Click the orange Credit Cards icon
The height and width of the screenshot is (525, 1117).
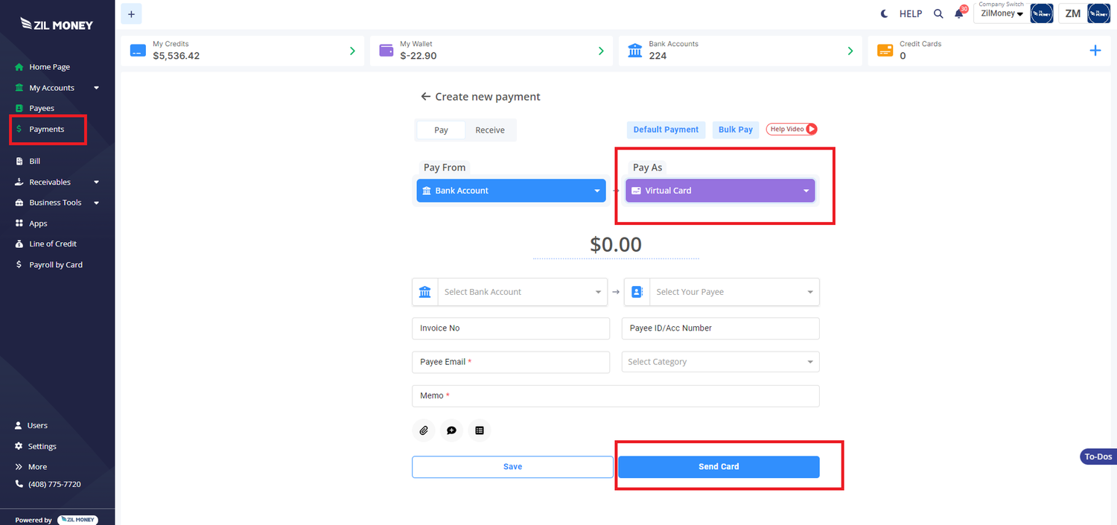click(885, 51)
